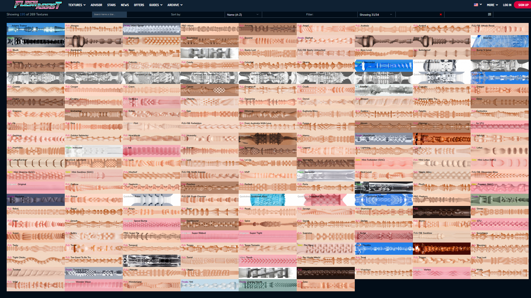Open the Yeti texture tile
The image size is (531, 298).
(x=210, y=285)
